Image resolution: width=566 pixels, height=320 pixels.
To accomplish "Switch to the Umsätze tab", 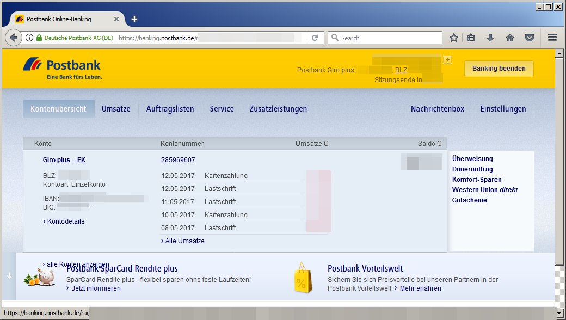I will pyautogui.click(x=116, y=109).
